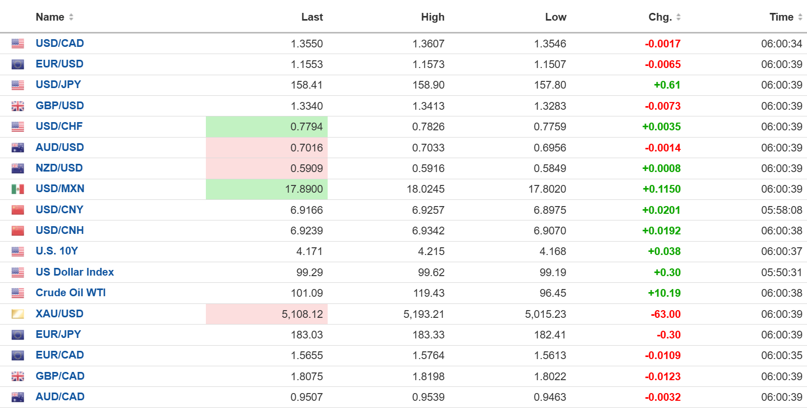Image resolution: width=807 pixels, height=408 pixels.
Task: Sort by Chg. column sort arrows
Action: 678,17
